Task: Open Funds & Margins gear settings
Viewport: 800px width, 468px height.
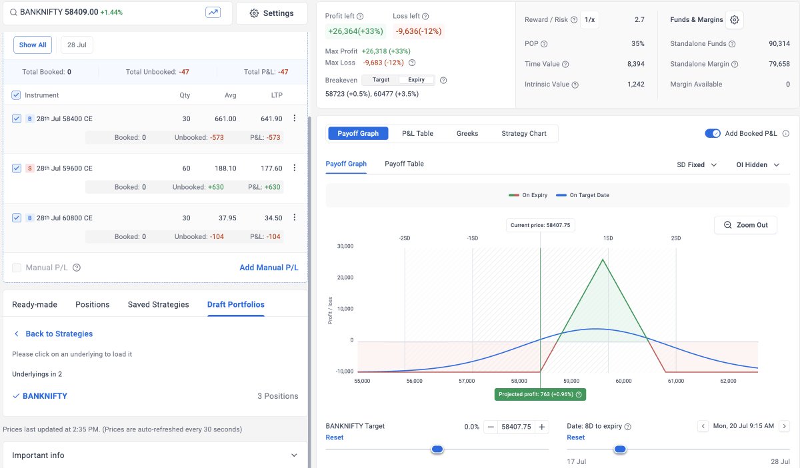Action: point(735,20)
